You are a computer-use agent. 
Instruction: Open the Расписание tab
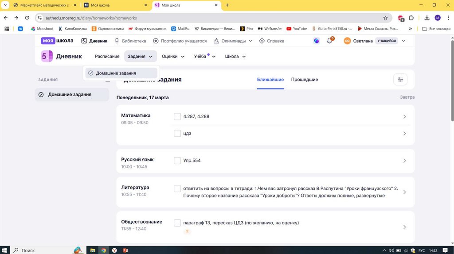click(107, 56)
